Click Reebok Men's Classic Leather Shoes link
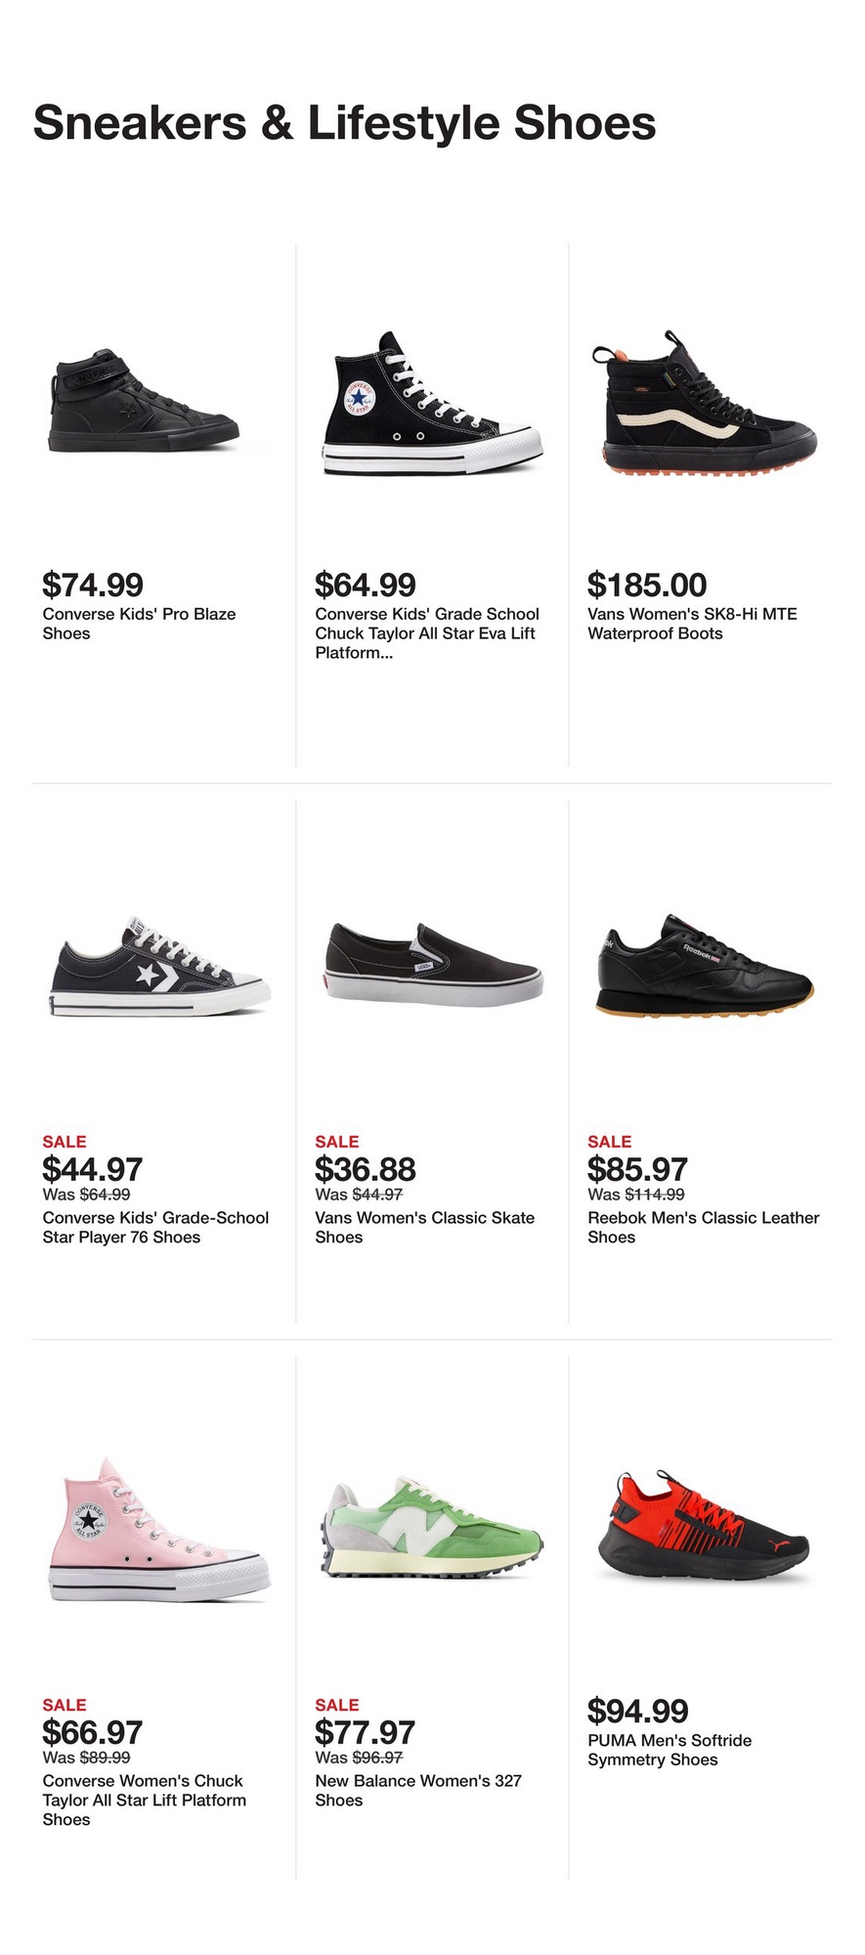Image resolution: width=865 pixels, height=1955 pixels. pyautogui.click(x=703, y=1227)
